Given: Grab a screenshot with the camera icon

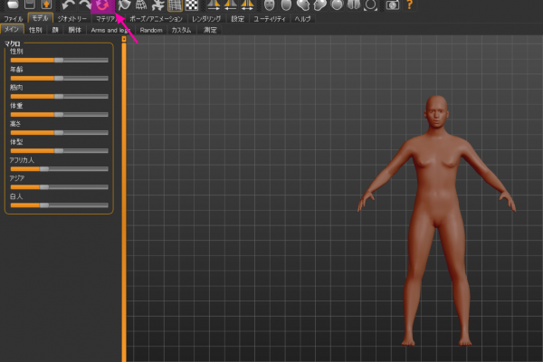Looking at the screenshot, I should click(x=393, y=5).
